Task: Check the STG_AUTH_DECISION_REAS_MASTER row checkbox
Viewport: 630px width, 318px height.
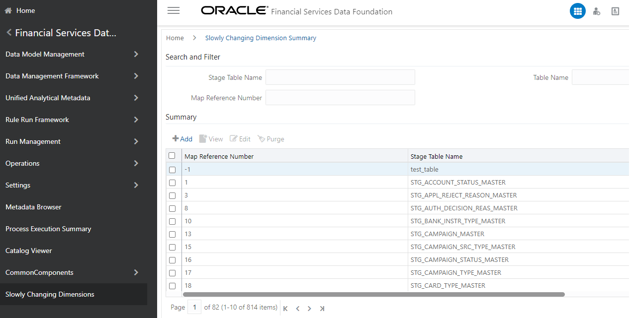Action: 173,208
